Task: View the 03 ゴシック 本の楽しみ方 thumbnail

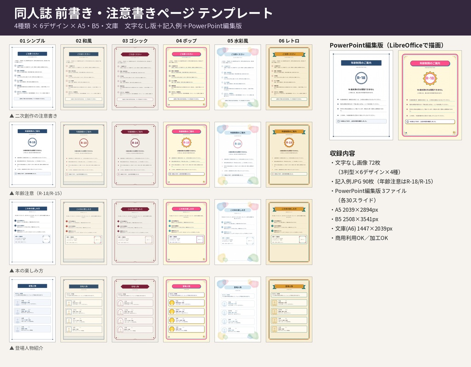Action: coord(135,232)
